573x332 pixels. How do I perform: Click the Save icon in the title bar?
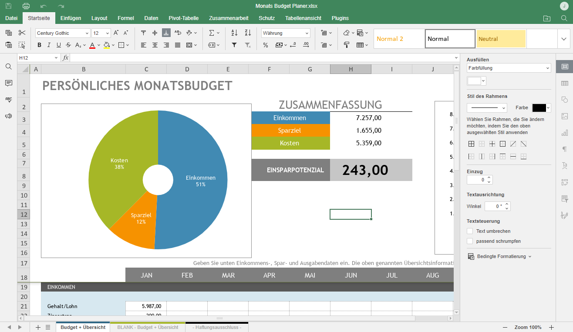(9, 6)
